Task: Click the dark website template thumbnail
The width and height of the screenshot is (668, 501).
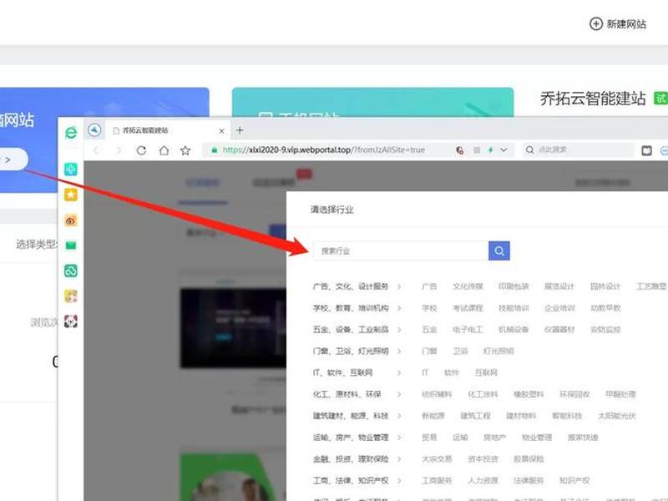Action: (233, 328)
